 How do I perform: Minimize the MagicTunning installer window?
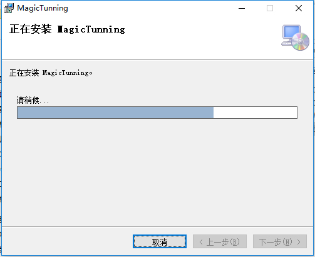coord(242,8)
